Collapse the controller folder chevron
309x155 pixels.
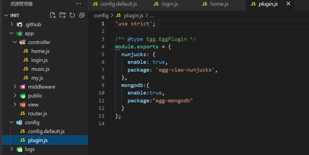tap(15, 42)
